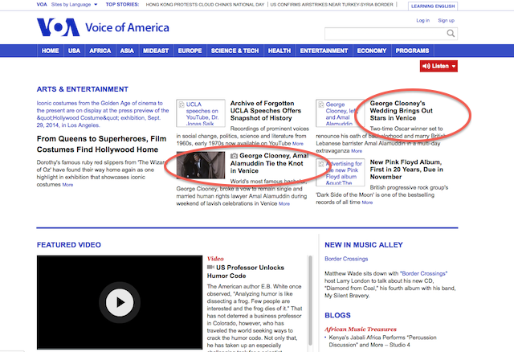Open George Clooney's Wedding Brings Out Stars

(x=402, y=111)
